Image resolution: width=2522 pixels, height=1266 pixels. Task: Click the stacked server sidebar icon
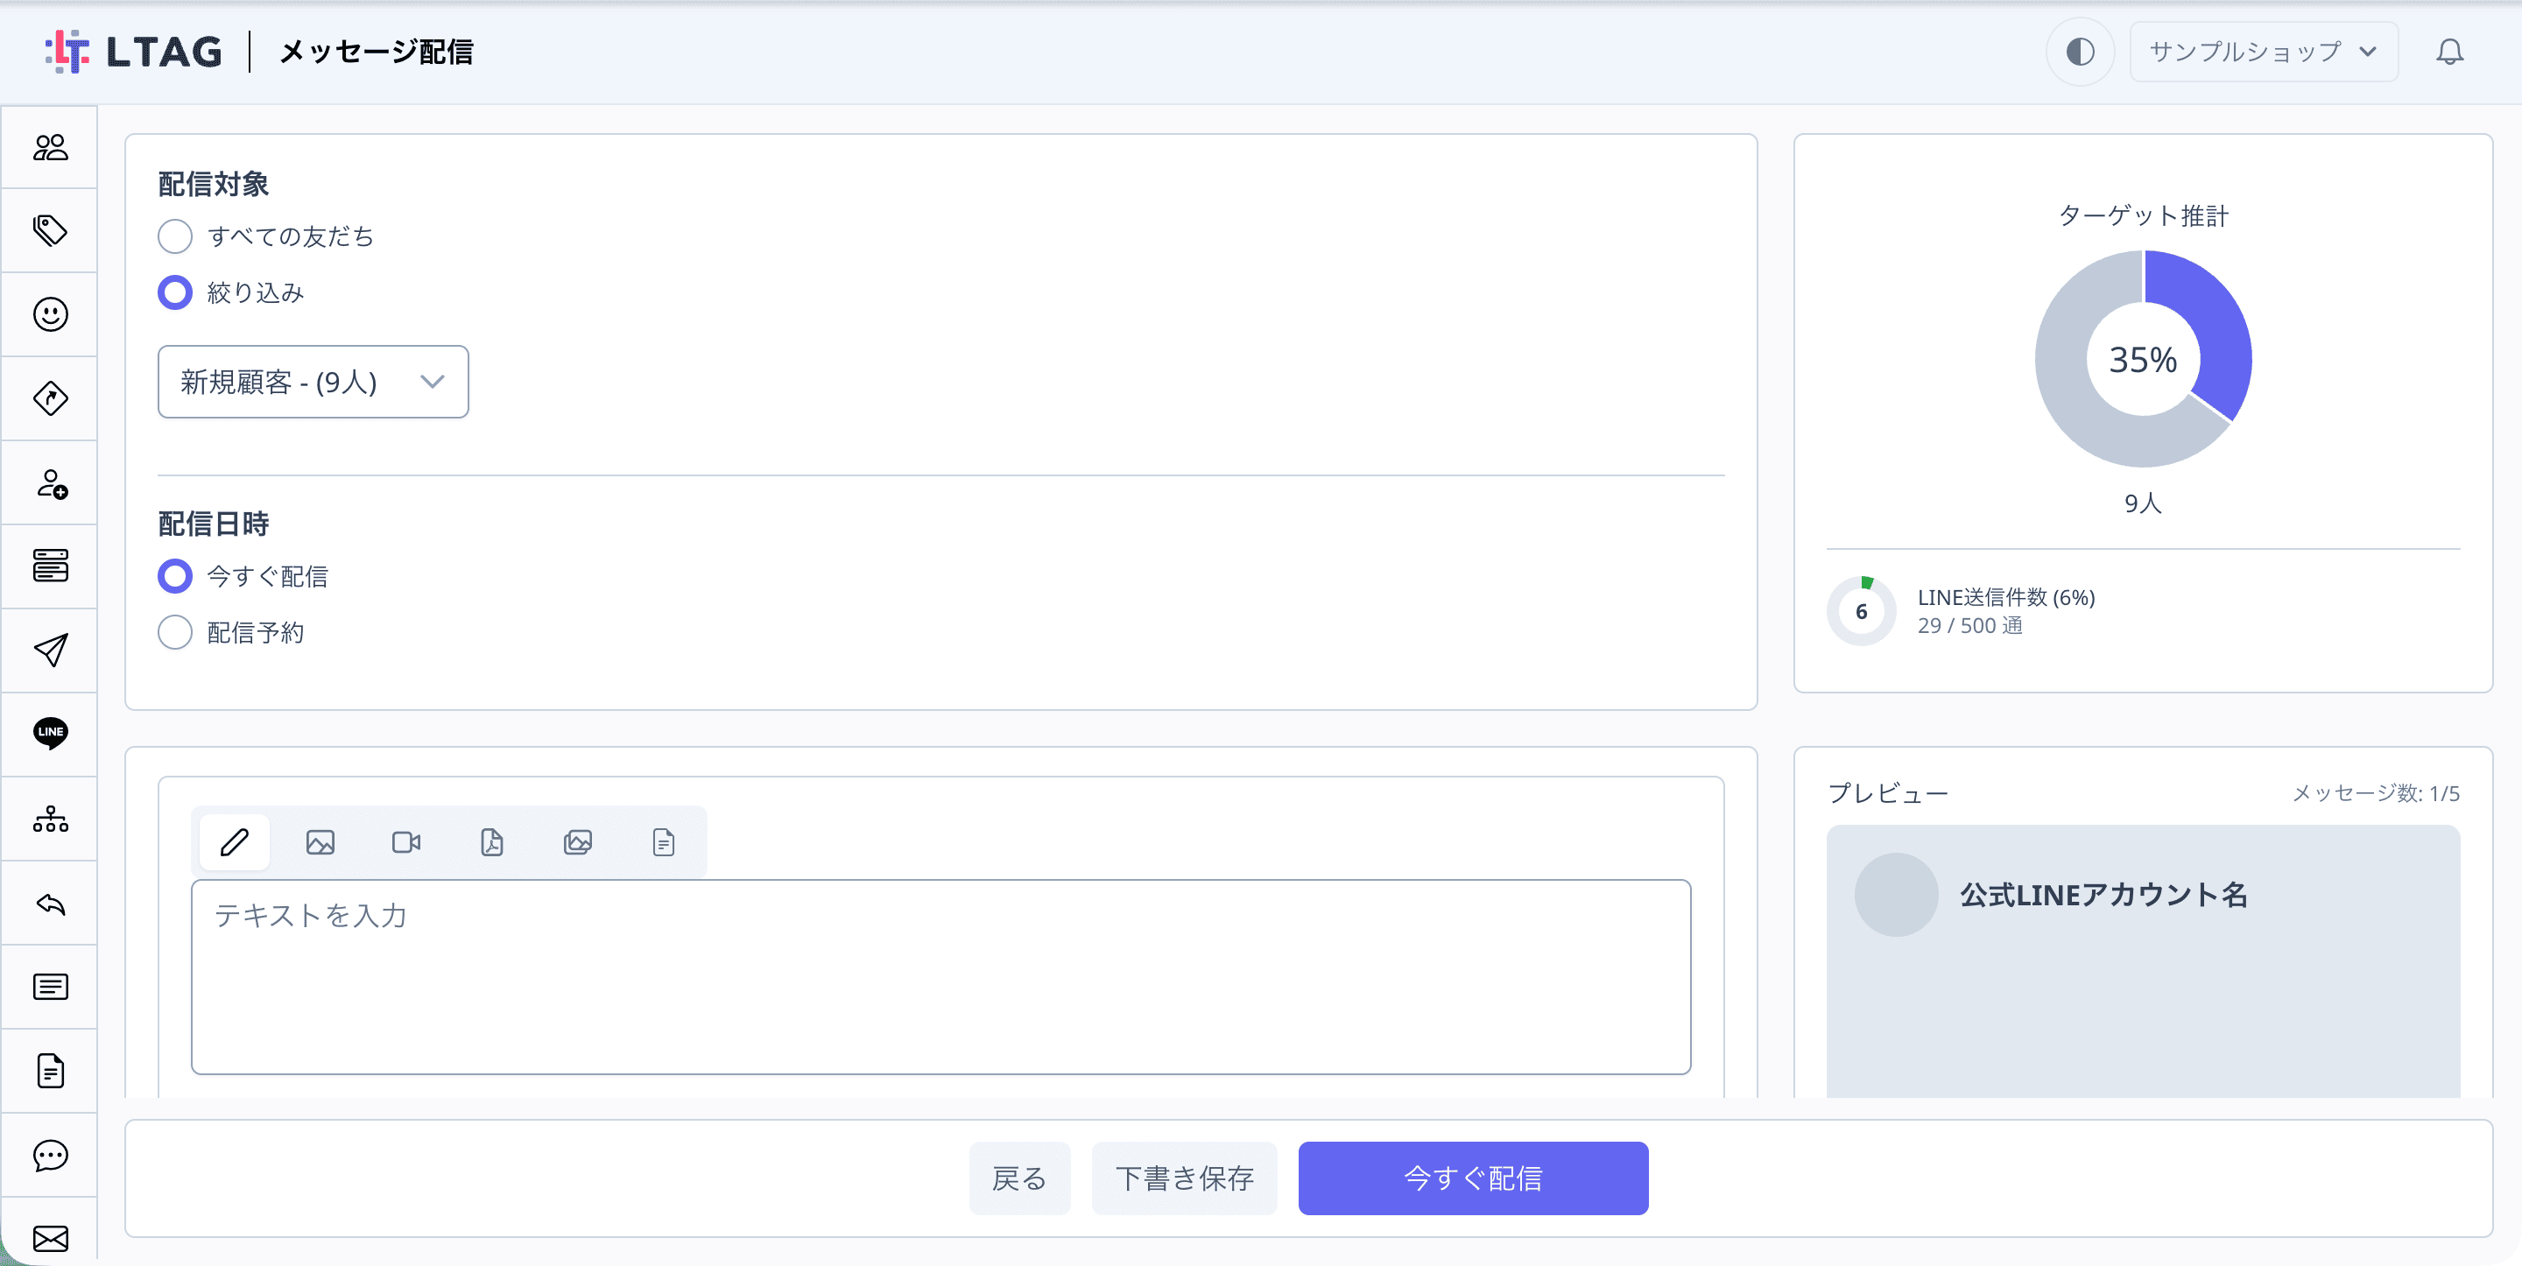click(x=50, y=566)
